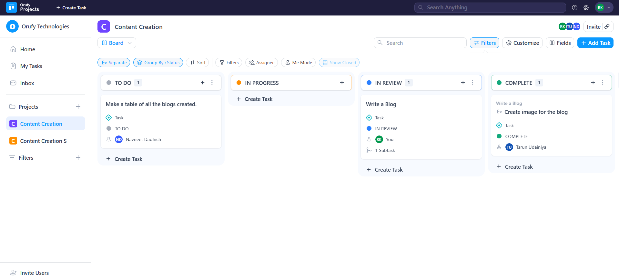The height and width of the screenshot is (280, 619).
Task: Add new filter via sidebar plus icon
Action: click(78, 158)
